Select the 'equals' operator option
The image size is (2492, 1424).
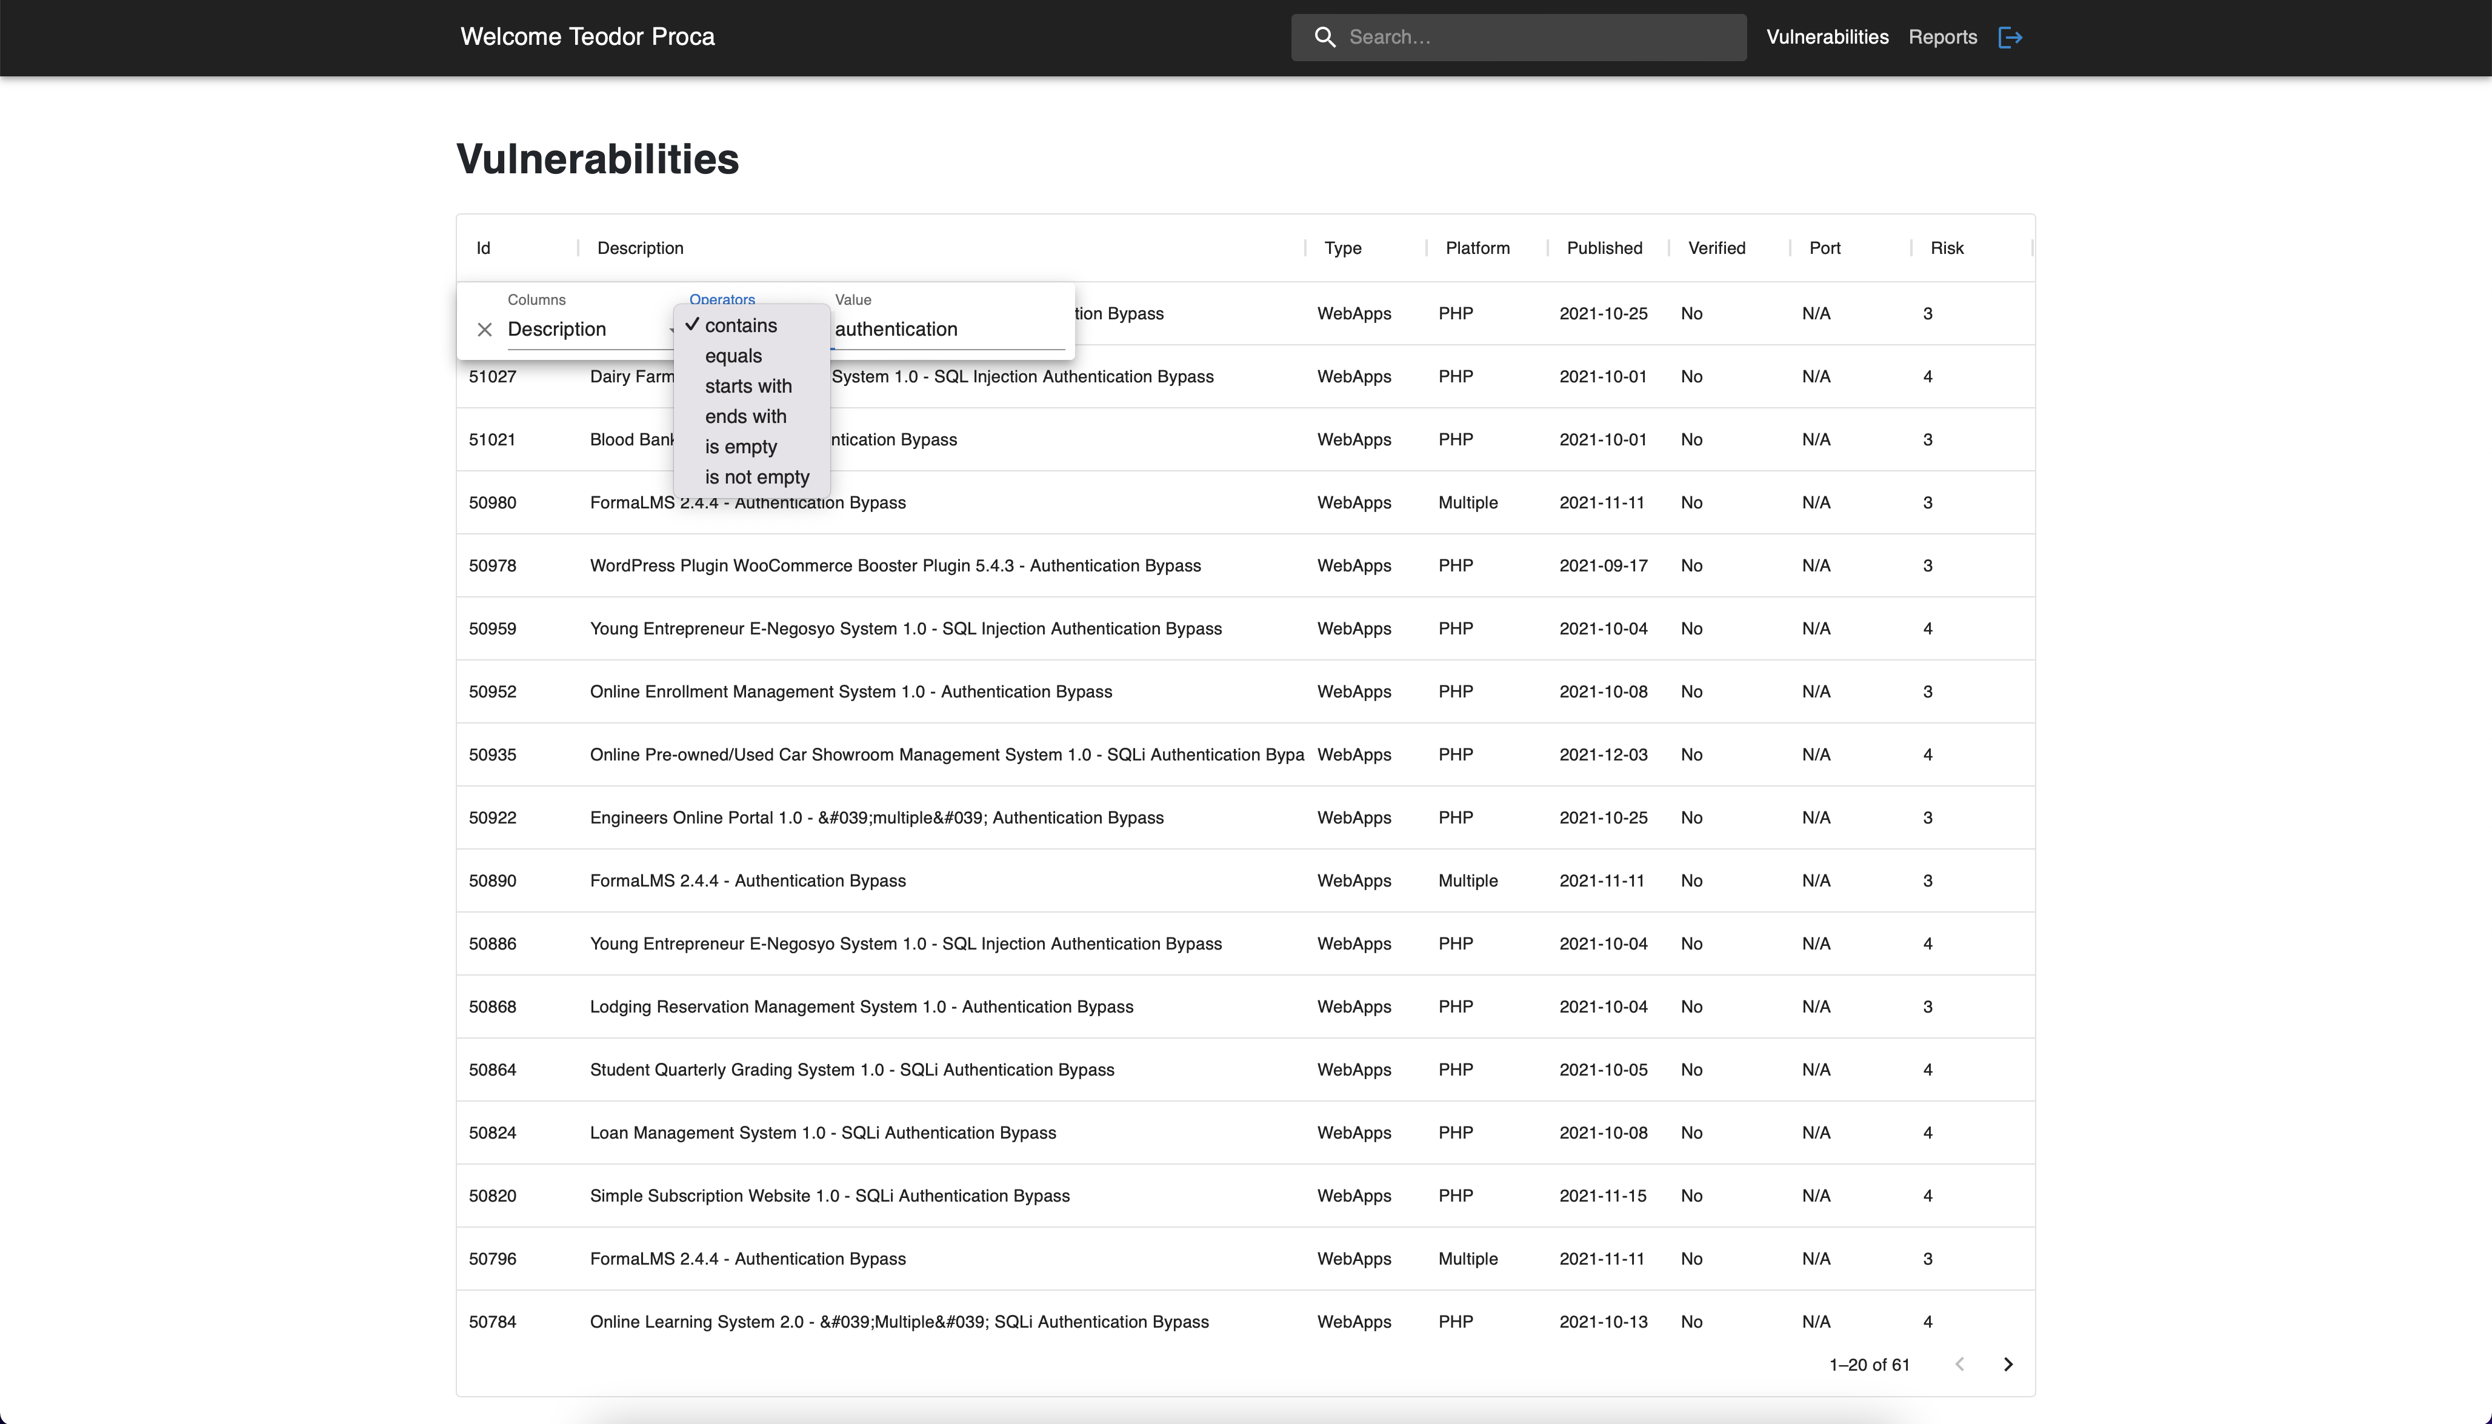pos(751,356)
